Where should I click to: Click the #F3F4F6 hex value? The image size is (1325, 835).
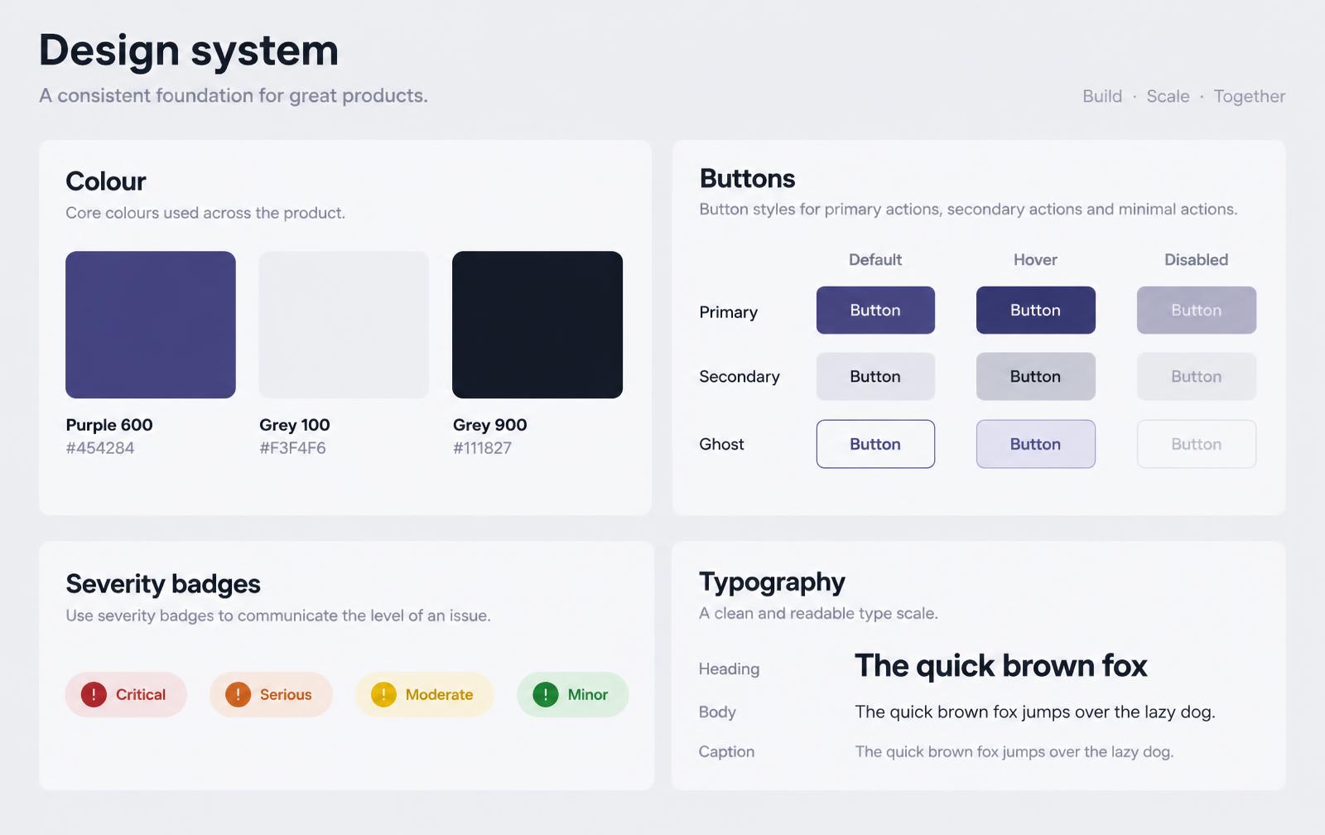click(x=292, y=448)
